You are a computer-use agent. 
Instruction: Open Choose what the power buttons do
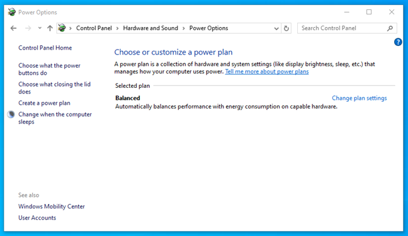point(49,69)
